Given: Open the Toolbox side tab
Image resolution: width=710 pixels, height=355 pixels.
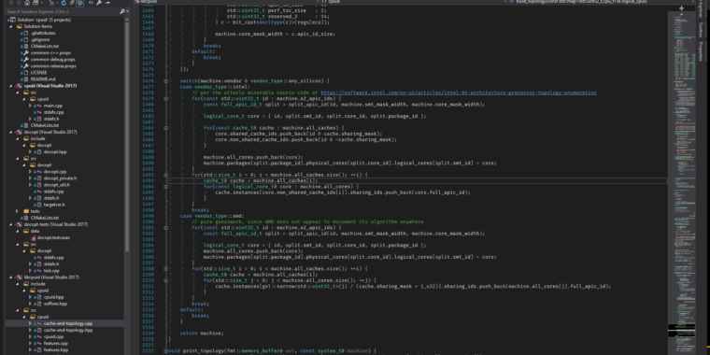Looking at the screenshot, I should (x=701, y=30).
